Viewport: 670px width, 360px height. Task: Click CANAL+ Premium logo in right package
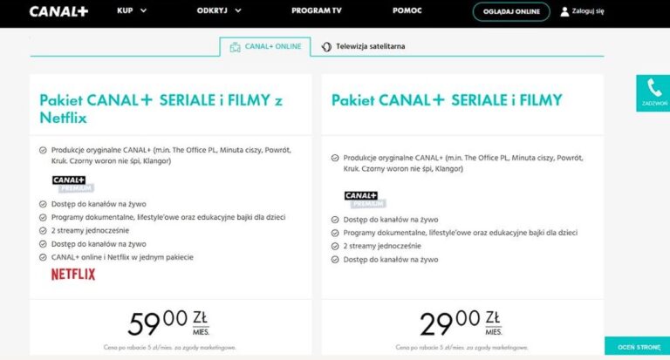(364, 199)
